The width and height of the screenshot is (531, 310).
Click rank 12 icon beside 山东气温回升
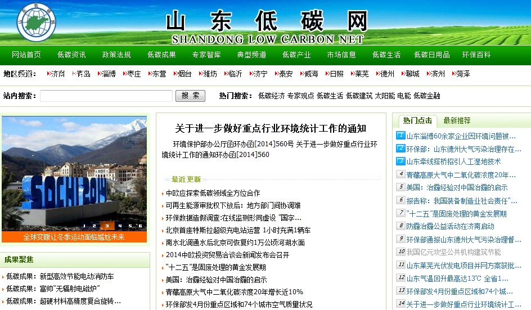(400, 278)
